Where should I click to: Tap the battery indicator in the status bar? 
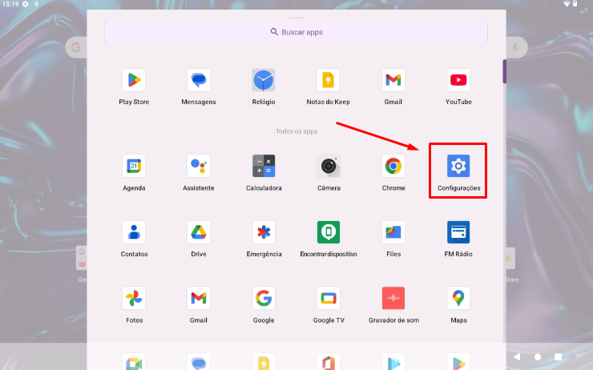[x=575, y=4]
